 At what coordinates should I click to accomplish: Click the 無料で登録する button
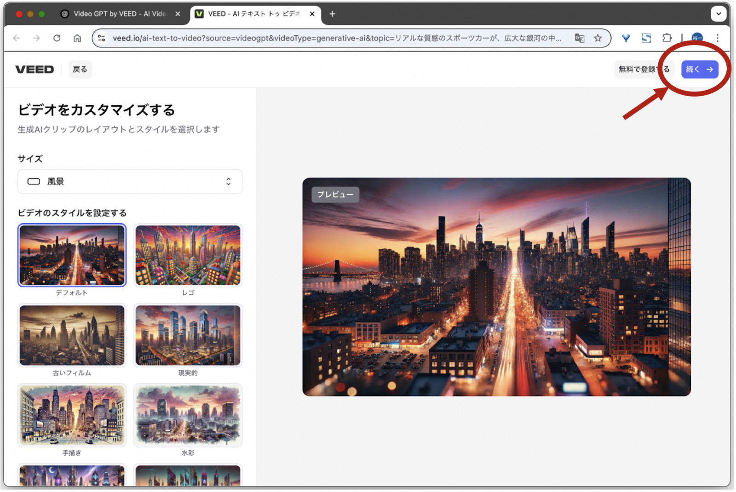644,69
